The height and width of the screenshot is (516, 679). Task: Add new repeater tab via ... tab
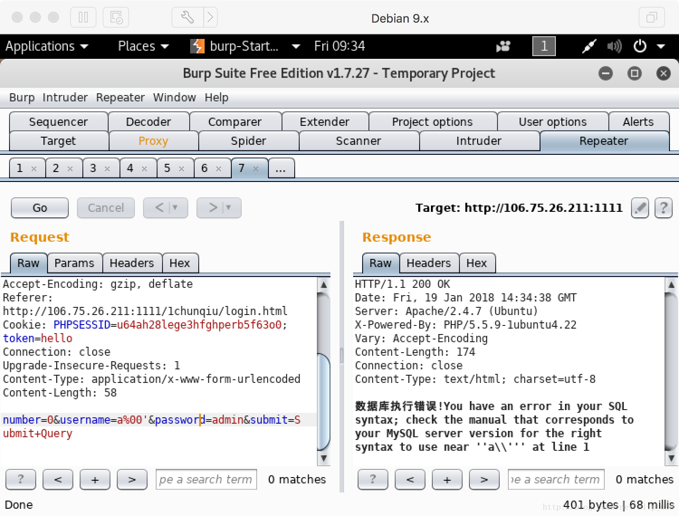click(x=281, y=168)
